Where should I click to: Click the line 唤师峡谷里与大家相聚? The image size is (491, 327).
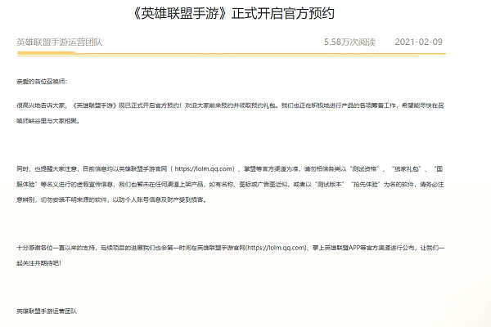[x=48, y=121]
